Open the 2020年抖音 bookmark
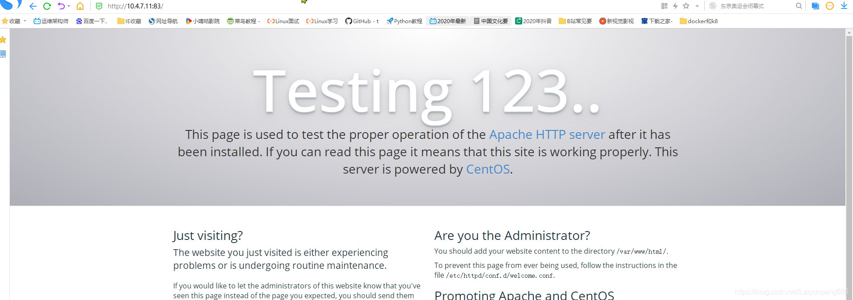Image resolution: width=853 pixels, height=300 pixels. click(533, 21)
